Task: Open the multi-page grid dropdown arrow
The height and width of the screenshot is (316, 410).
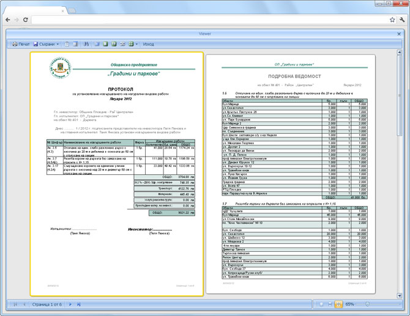Action: click(136, 44)
